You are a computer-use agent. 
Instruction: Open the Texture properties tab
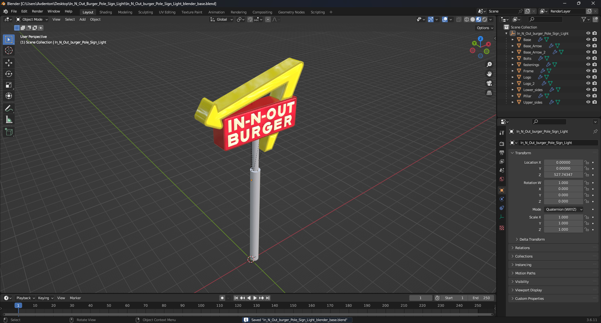502,228
